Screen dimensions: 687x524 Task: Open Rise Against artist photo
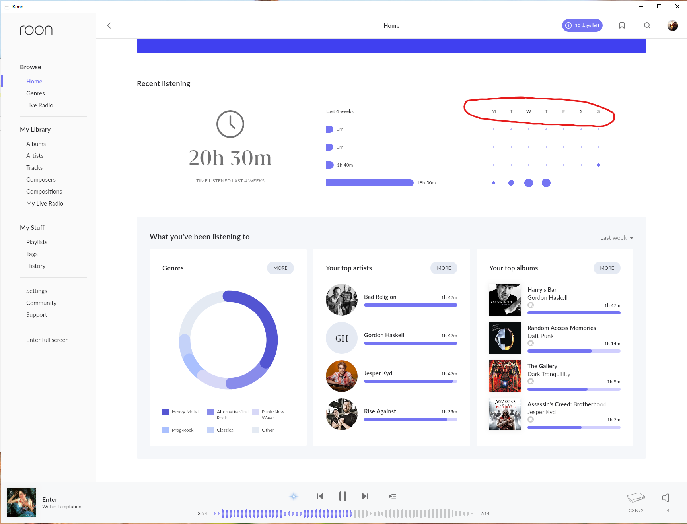(342, 414)
